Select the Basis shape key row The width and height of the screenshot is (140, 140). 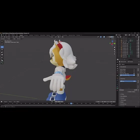[128, 81]
